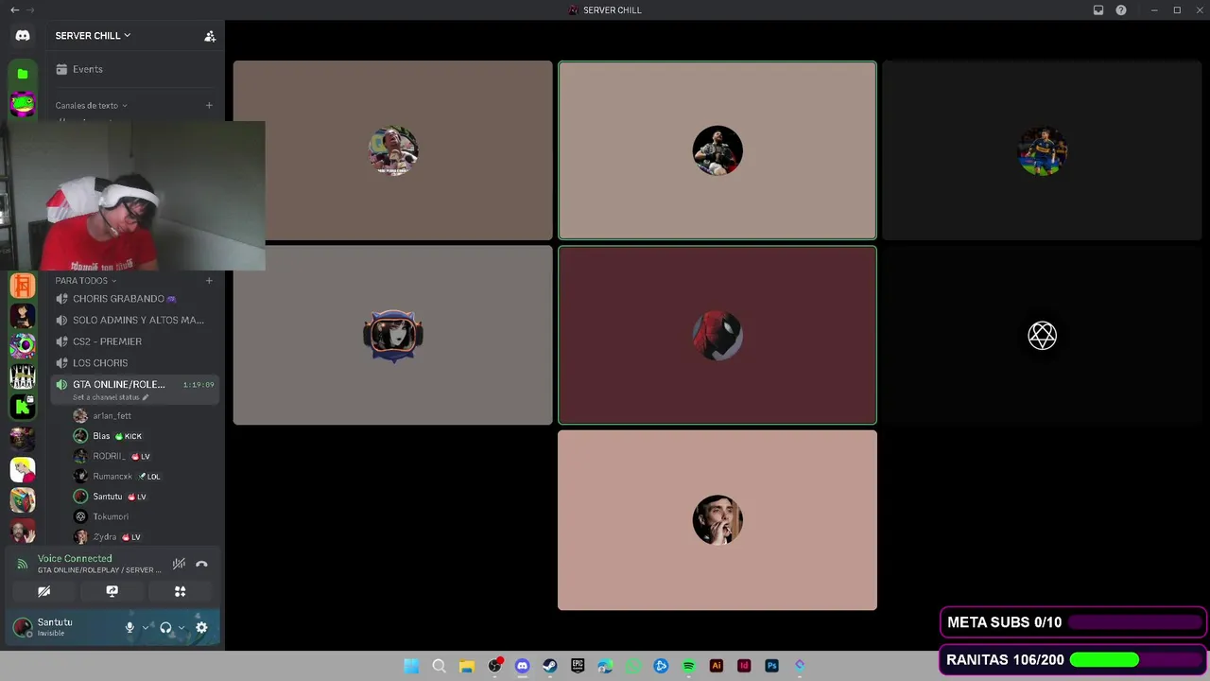Open the colorful eye server icon

click(23, 345)
